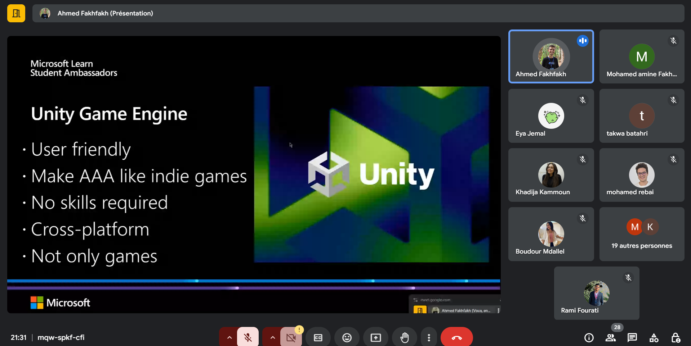Click the present screen button
691x346 pixels.
(x=376, y=337)
